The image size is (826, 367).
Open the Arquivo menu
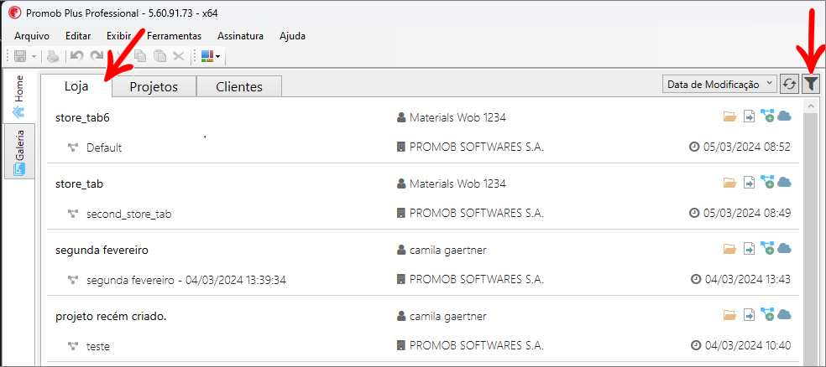(32, 36)
